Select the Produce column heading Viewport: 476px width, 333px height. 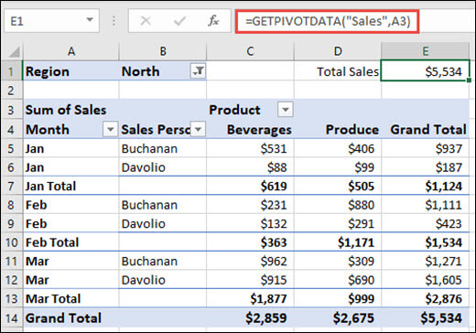click(338, 129)
